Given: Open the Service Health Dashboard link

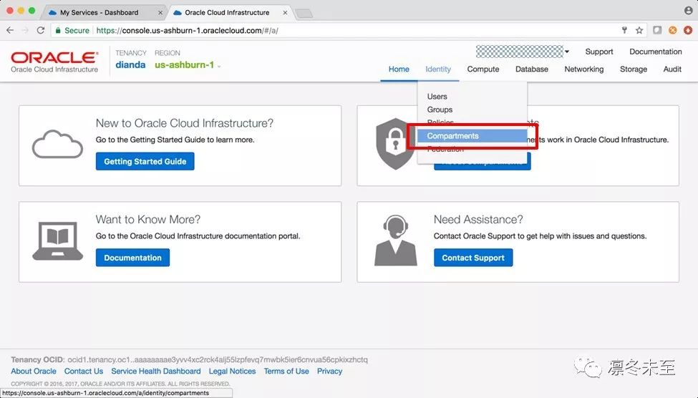Looking at the screenshot, I should coord(156,372).
